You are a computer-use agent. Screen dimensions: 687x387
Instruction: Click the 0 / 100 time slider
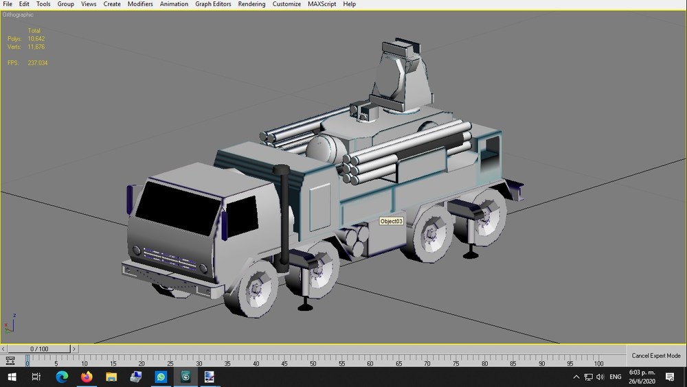tap(39, 349)
